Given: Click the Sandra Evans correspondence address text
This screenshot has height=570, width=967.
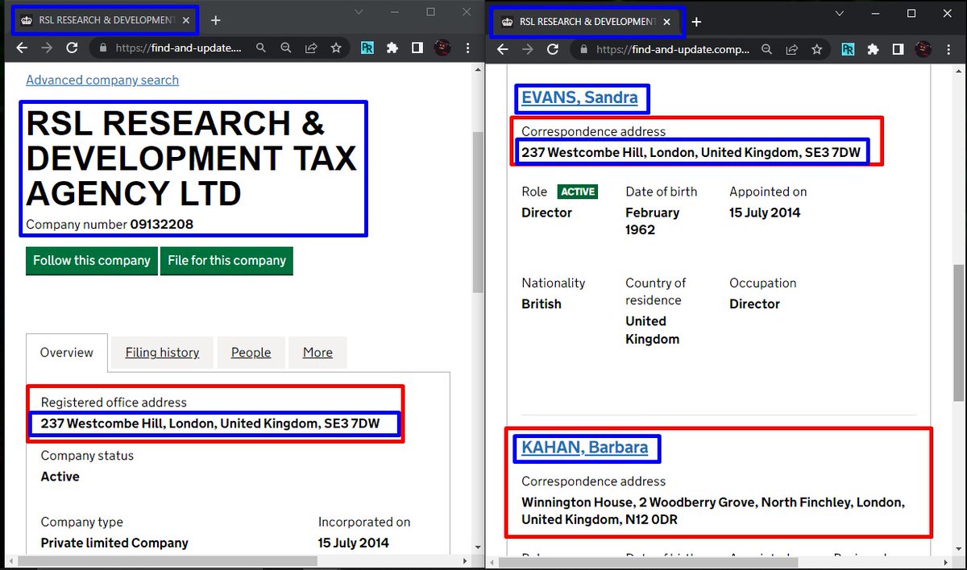Looking at the screenshot, I should (691, 152).
